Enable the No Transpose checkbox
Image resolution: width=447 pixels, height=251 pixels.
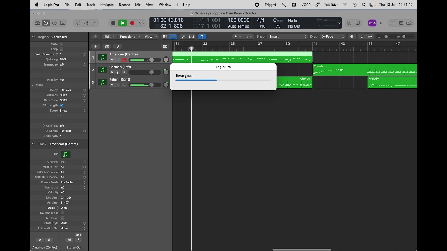pos(62,213)
